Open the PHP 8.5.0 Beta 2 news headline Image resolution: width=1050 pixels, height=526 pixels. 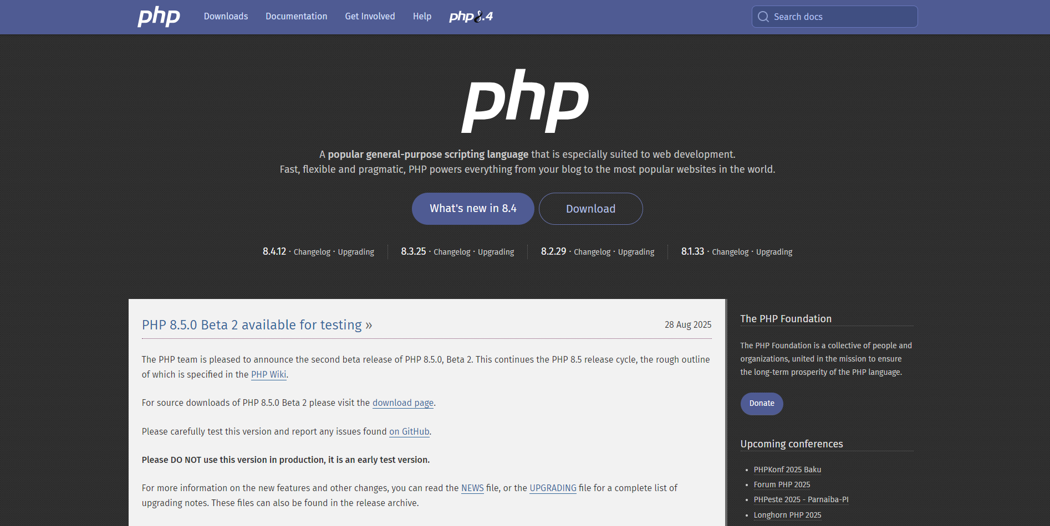[x=257, y=325]
